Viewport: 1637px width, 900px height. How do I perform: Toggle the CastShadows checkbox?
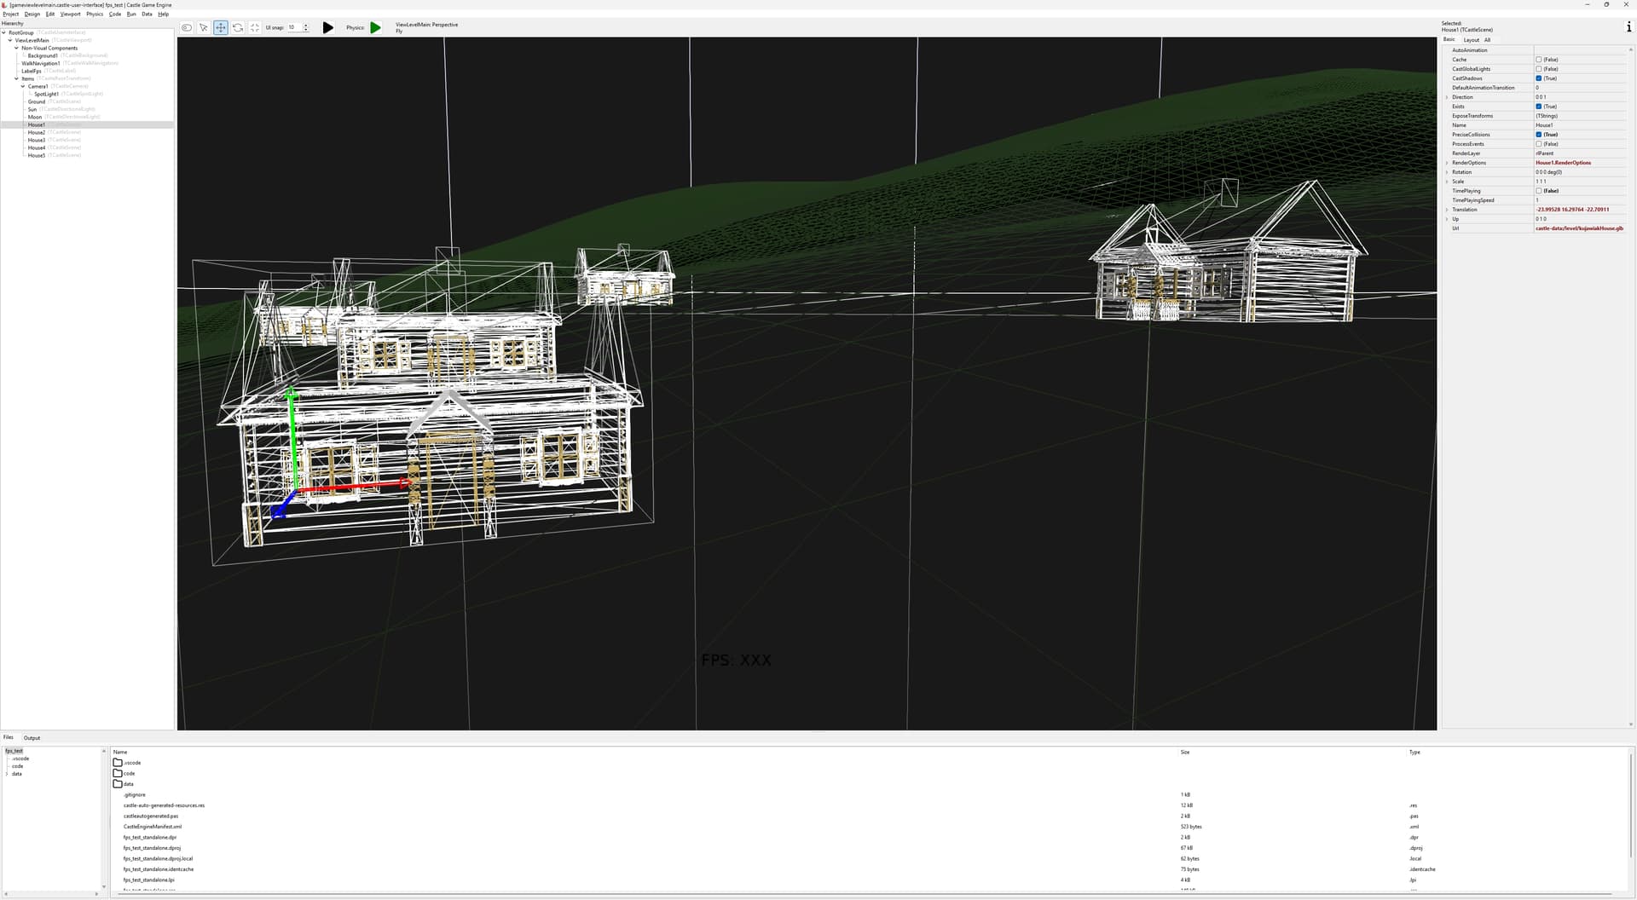pos(1538,78)
